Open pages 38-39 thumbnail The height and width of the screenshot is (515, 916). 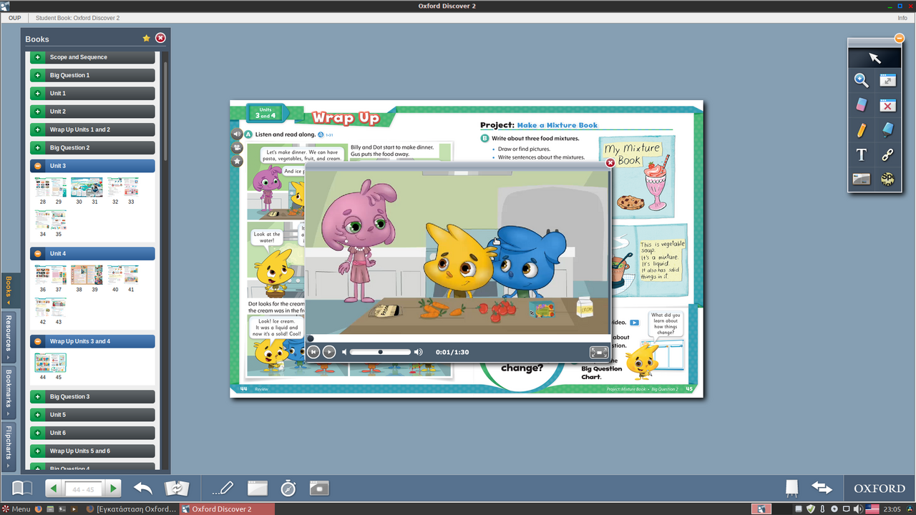(87, 275)
